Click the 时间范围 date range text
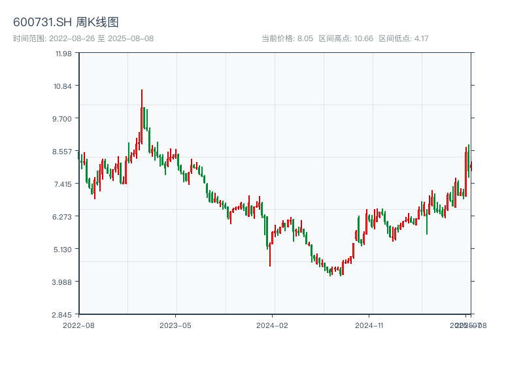This screenshot has height=392, width=523. (x=84, y=39)
